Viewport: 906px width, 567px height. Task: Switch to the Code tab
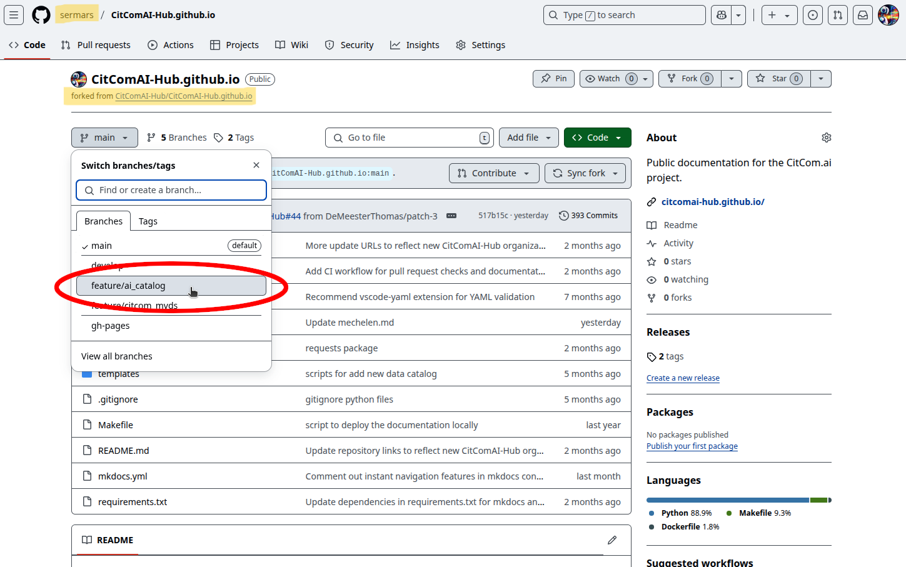point(27,45)
